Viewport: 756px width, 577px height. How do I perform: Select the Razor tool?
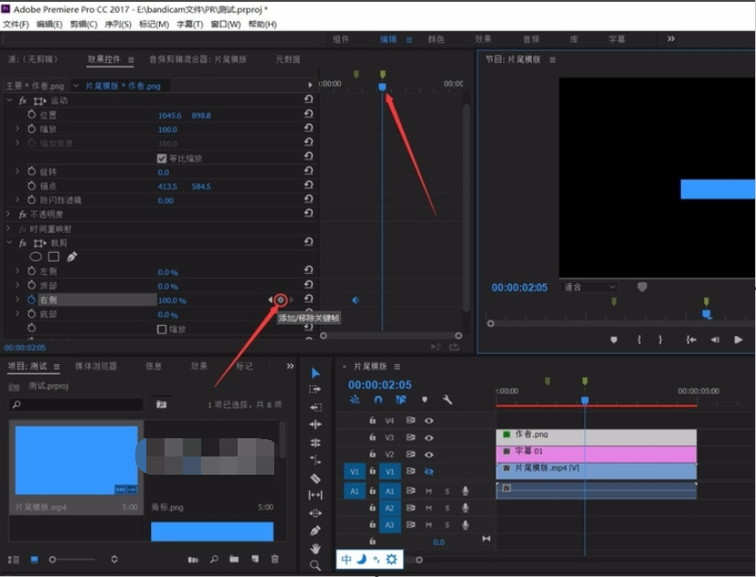(315, 477)
